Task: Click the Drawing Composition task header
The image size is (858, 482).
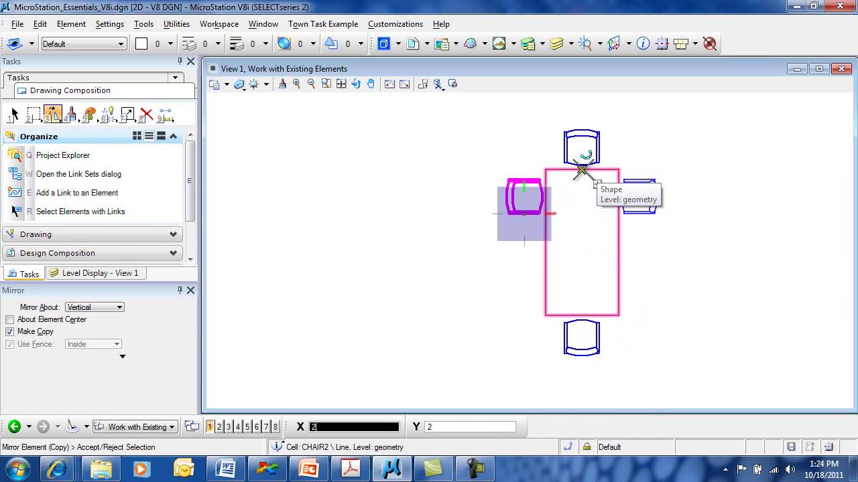Action: [104, 90]
